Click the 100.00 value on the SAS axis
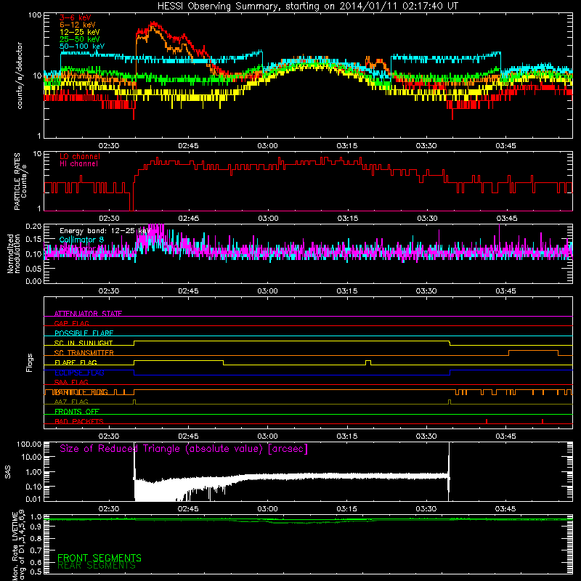The width and height of the screenshot is (581, 581). click(29, 444)
